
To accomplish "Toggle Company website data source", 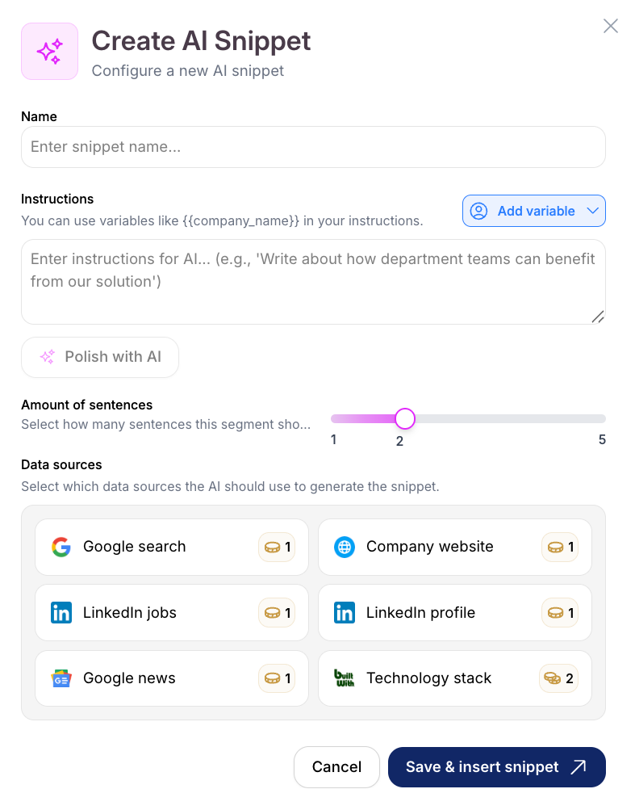I will click(454, 547).
